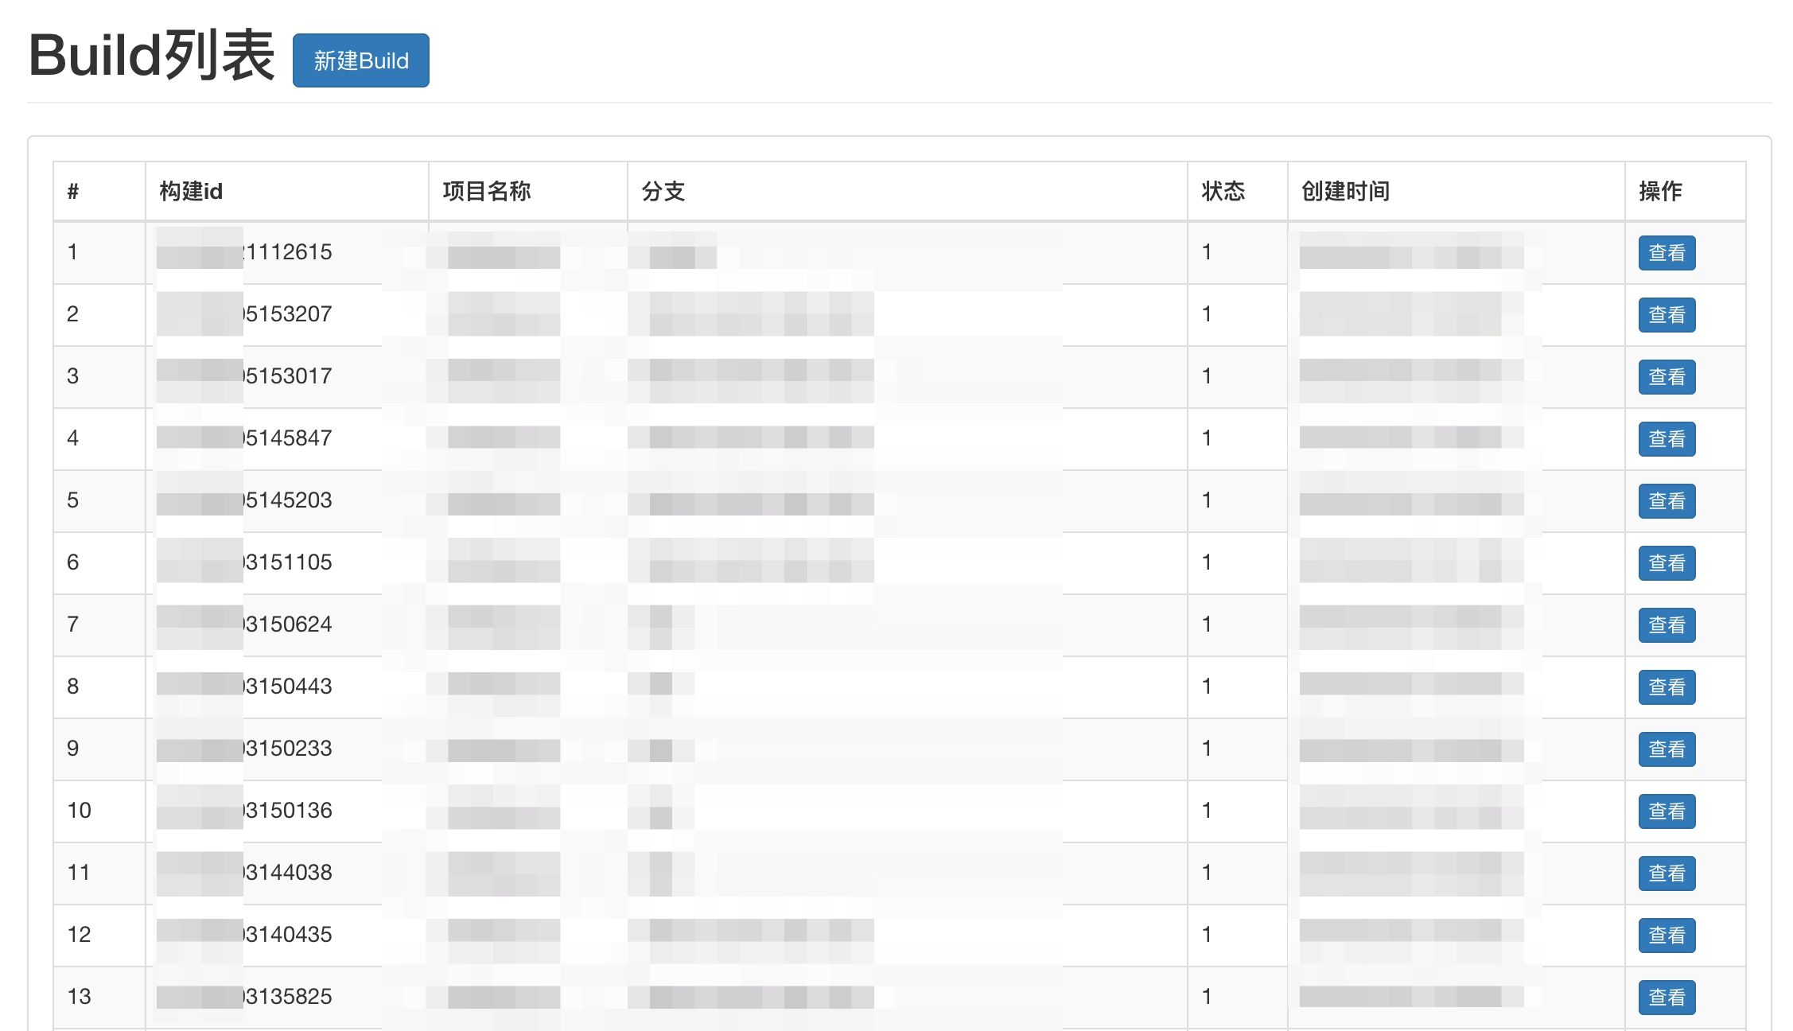The height and width of the screenshot is (1031, 1793).
Task: Open build ending 3140435 details
Action: point(1666,936)
